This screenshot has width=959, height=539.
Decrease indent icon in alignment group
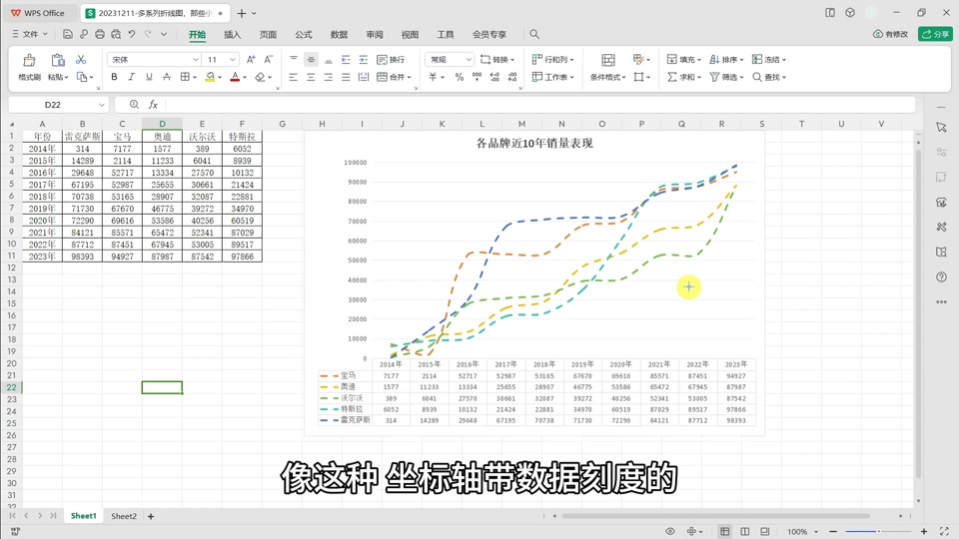346,59
